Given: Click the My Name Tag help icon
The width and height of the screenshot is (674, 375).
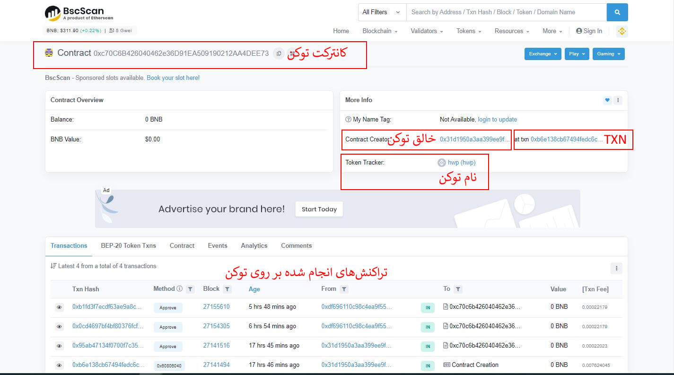Looking at the screenshot, I should pyautogui.click(x=349, y=120).
